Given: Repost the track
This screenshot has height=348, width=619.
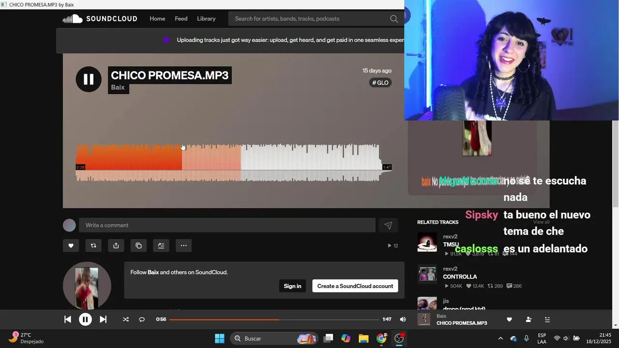Looking at the screenshot, I should point(93,246).
